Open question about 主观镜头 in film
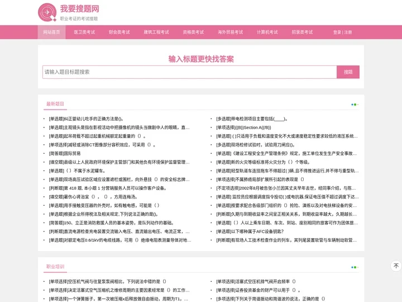 pos(119,128)
